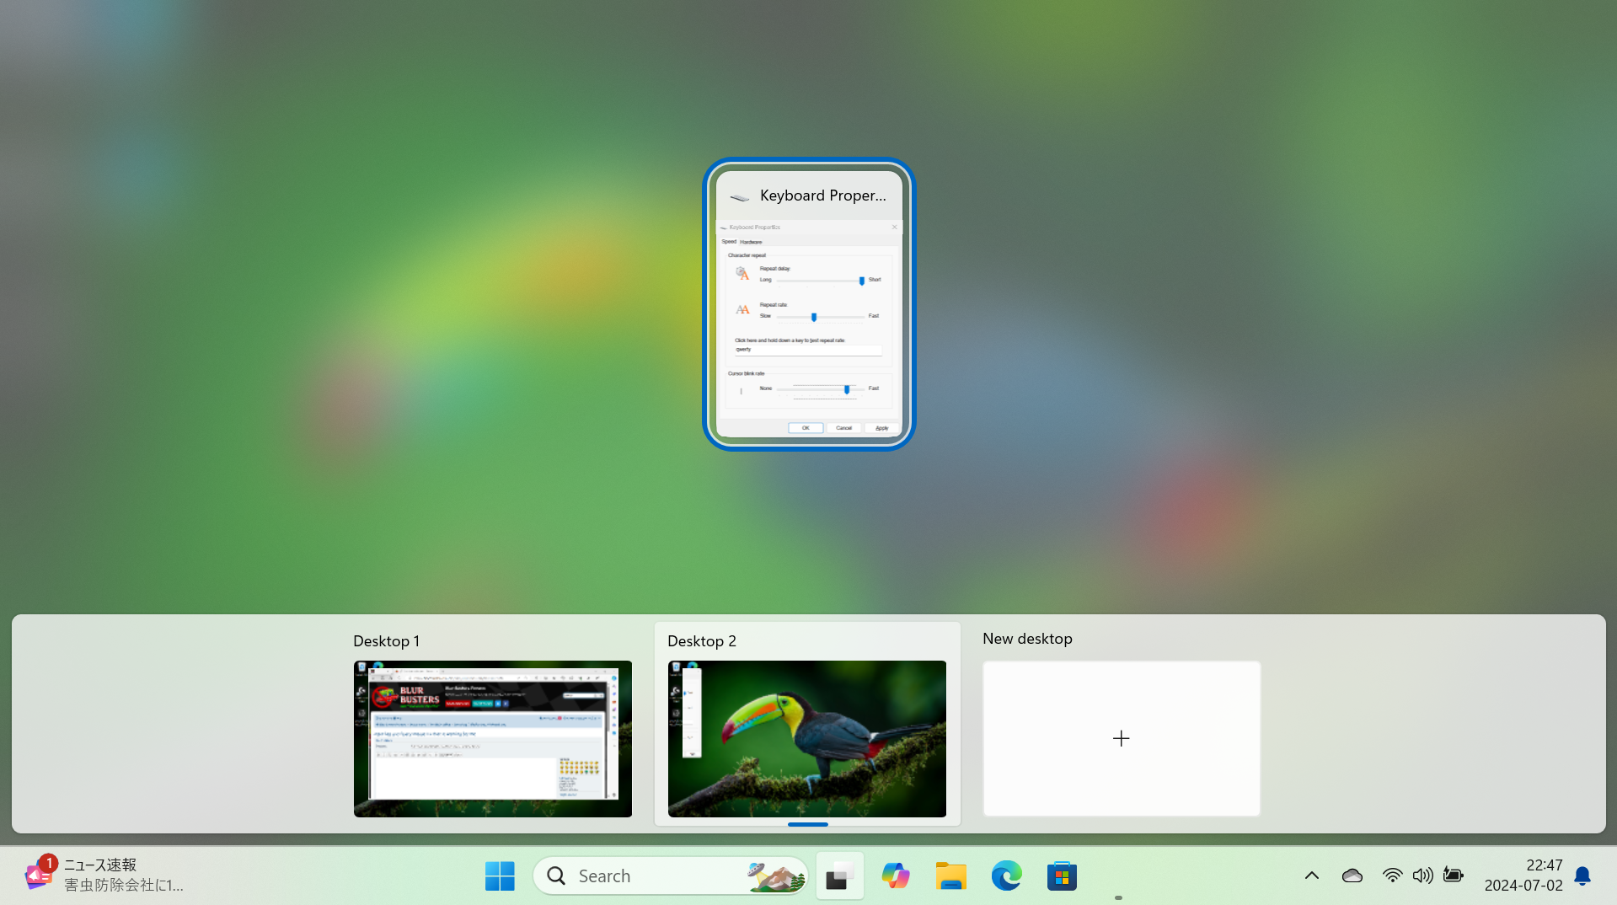Viewport: 1617px width, 905px height.
Task: Click the volume icon in the system tray
Action: click(x=1422, y=876)
